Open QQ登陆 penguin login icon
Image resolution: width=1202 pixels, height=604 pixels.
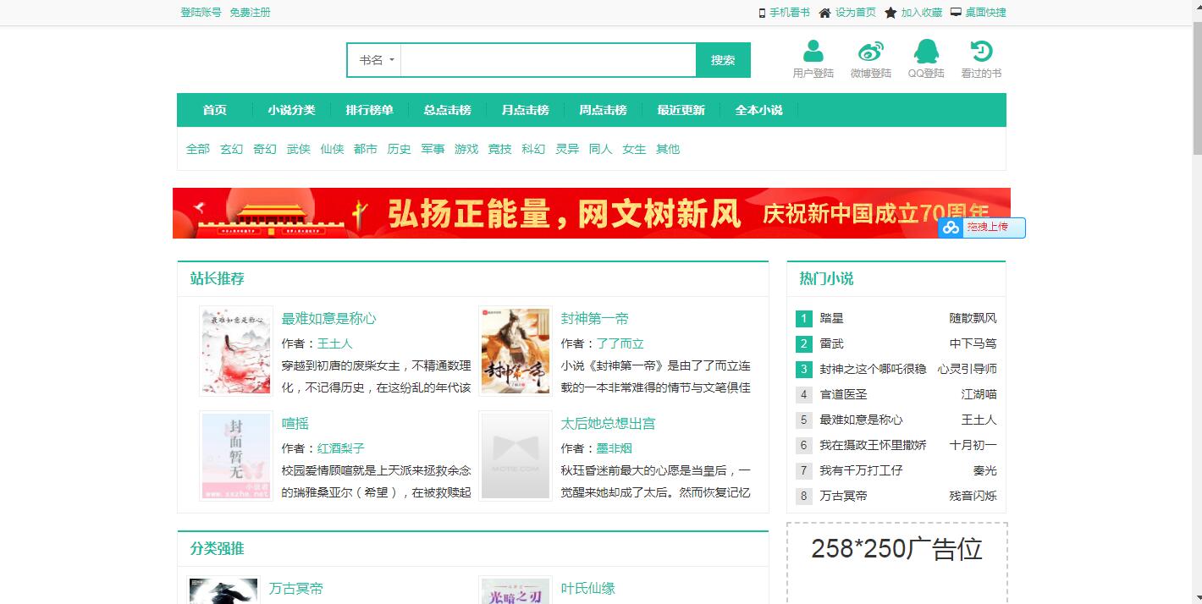pyautogui.click(x=926, y=52)
